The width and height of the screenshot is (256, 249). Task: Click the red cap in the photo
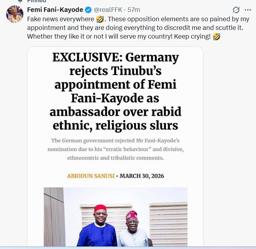[x=100, y=208]
